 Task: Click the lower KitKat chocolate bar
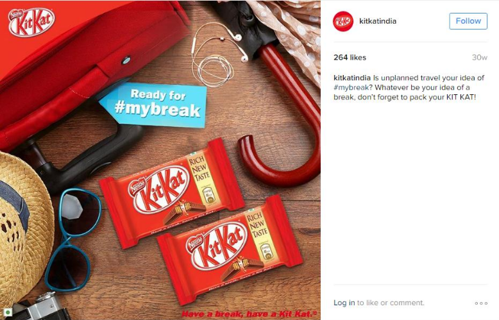coord(230,249)
